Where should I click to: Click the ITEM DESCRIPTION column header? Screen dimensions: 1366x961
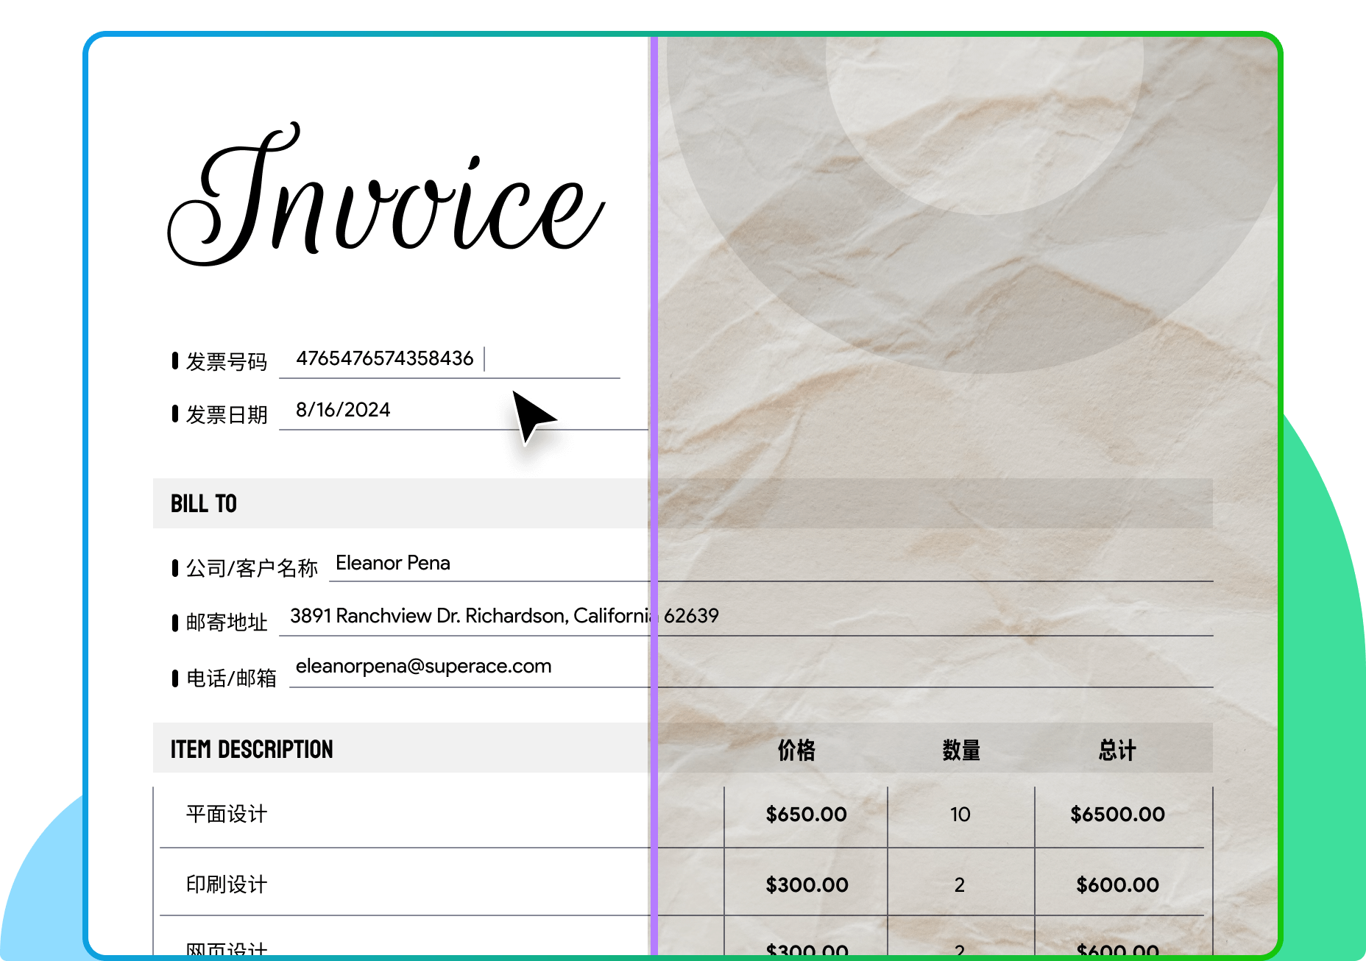(x=252, y=749)
